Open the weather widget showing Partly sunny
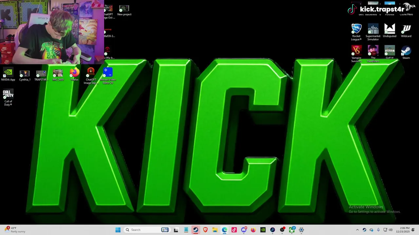 point(15,230)
